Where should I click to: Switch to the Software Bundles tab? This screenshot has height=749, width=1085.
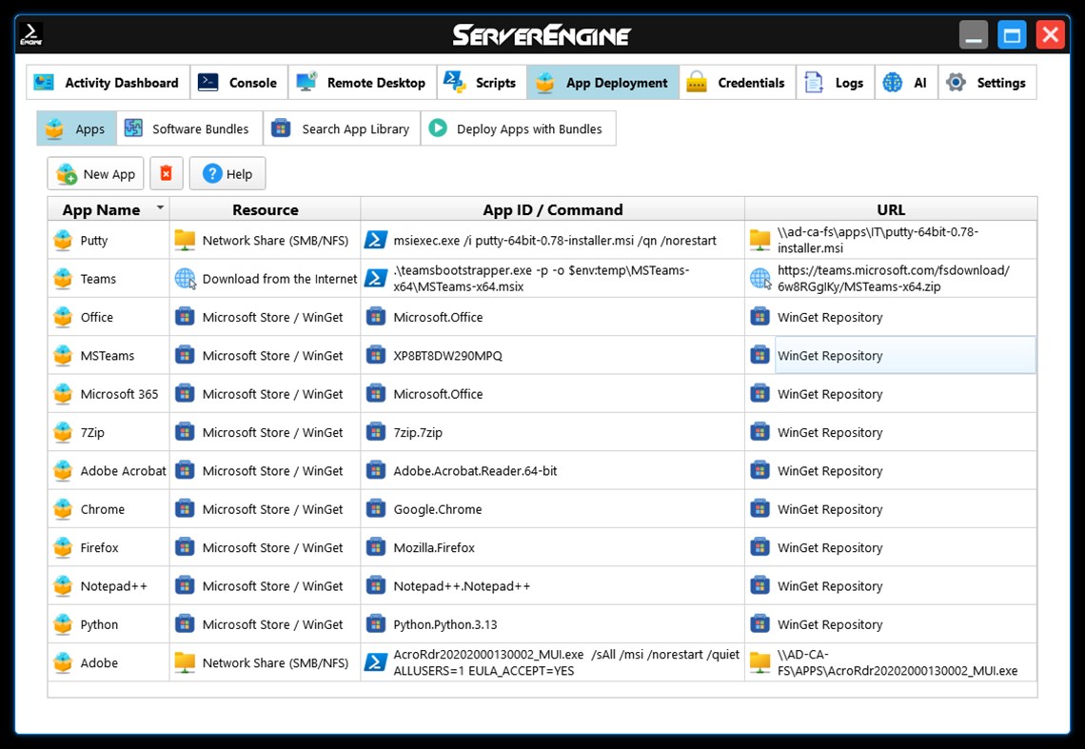coord(188,128)
